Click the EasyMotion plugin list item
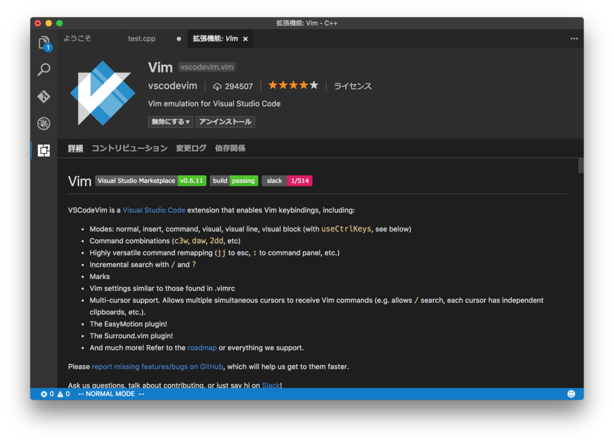The image size is (614, 443). (128, 324)
